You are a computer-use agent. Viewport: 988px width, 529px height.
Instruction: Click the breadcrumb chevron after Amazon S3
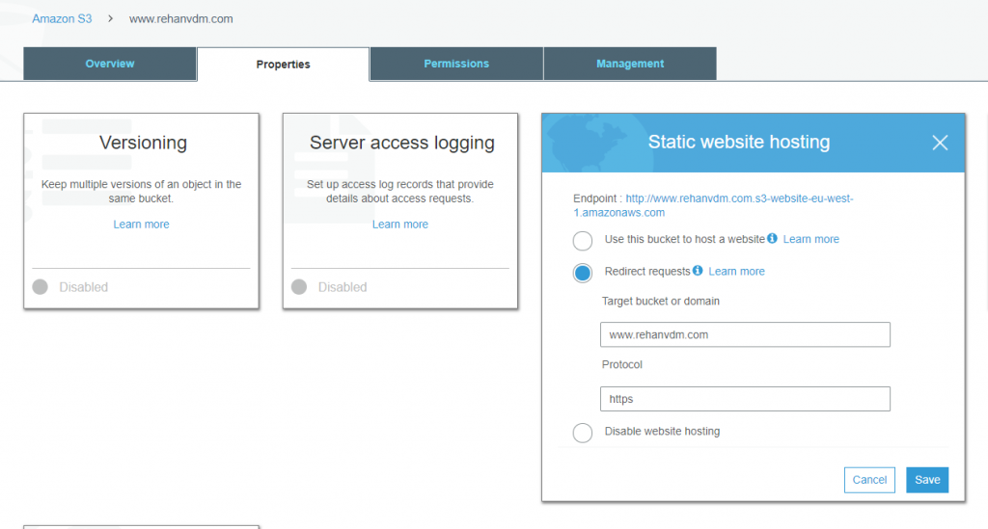pyautogui.click(x=110, y=19)
